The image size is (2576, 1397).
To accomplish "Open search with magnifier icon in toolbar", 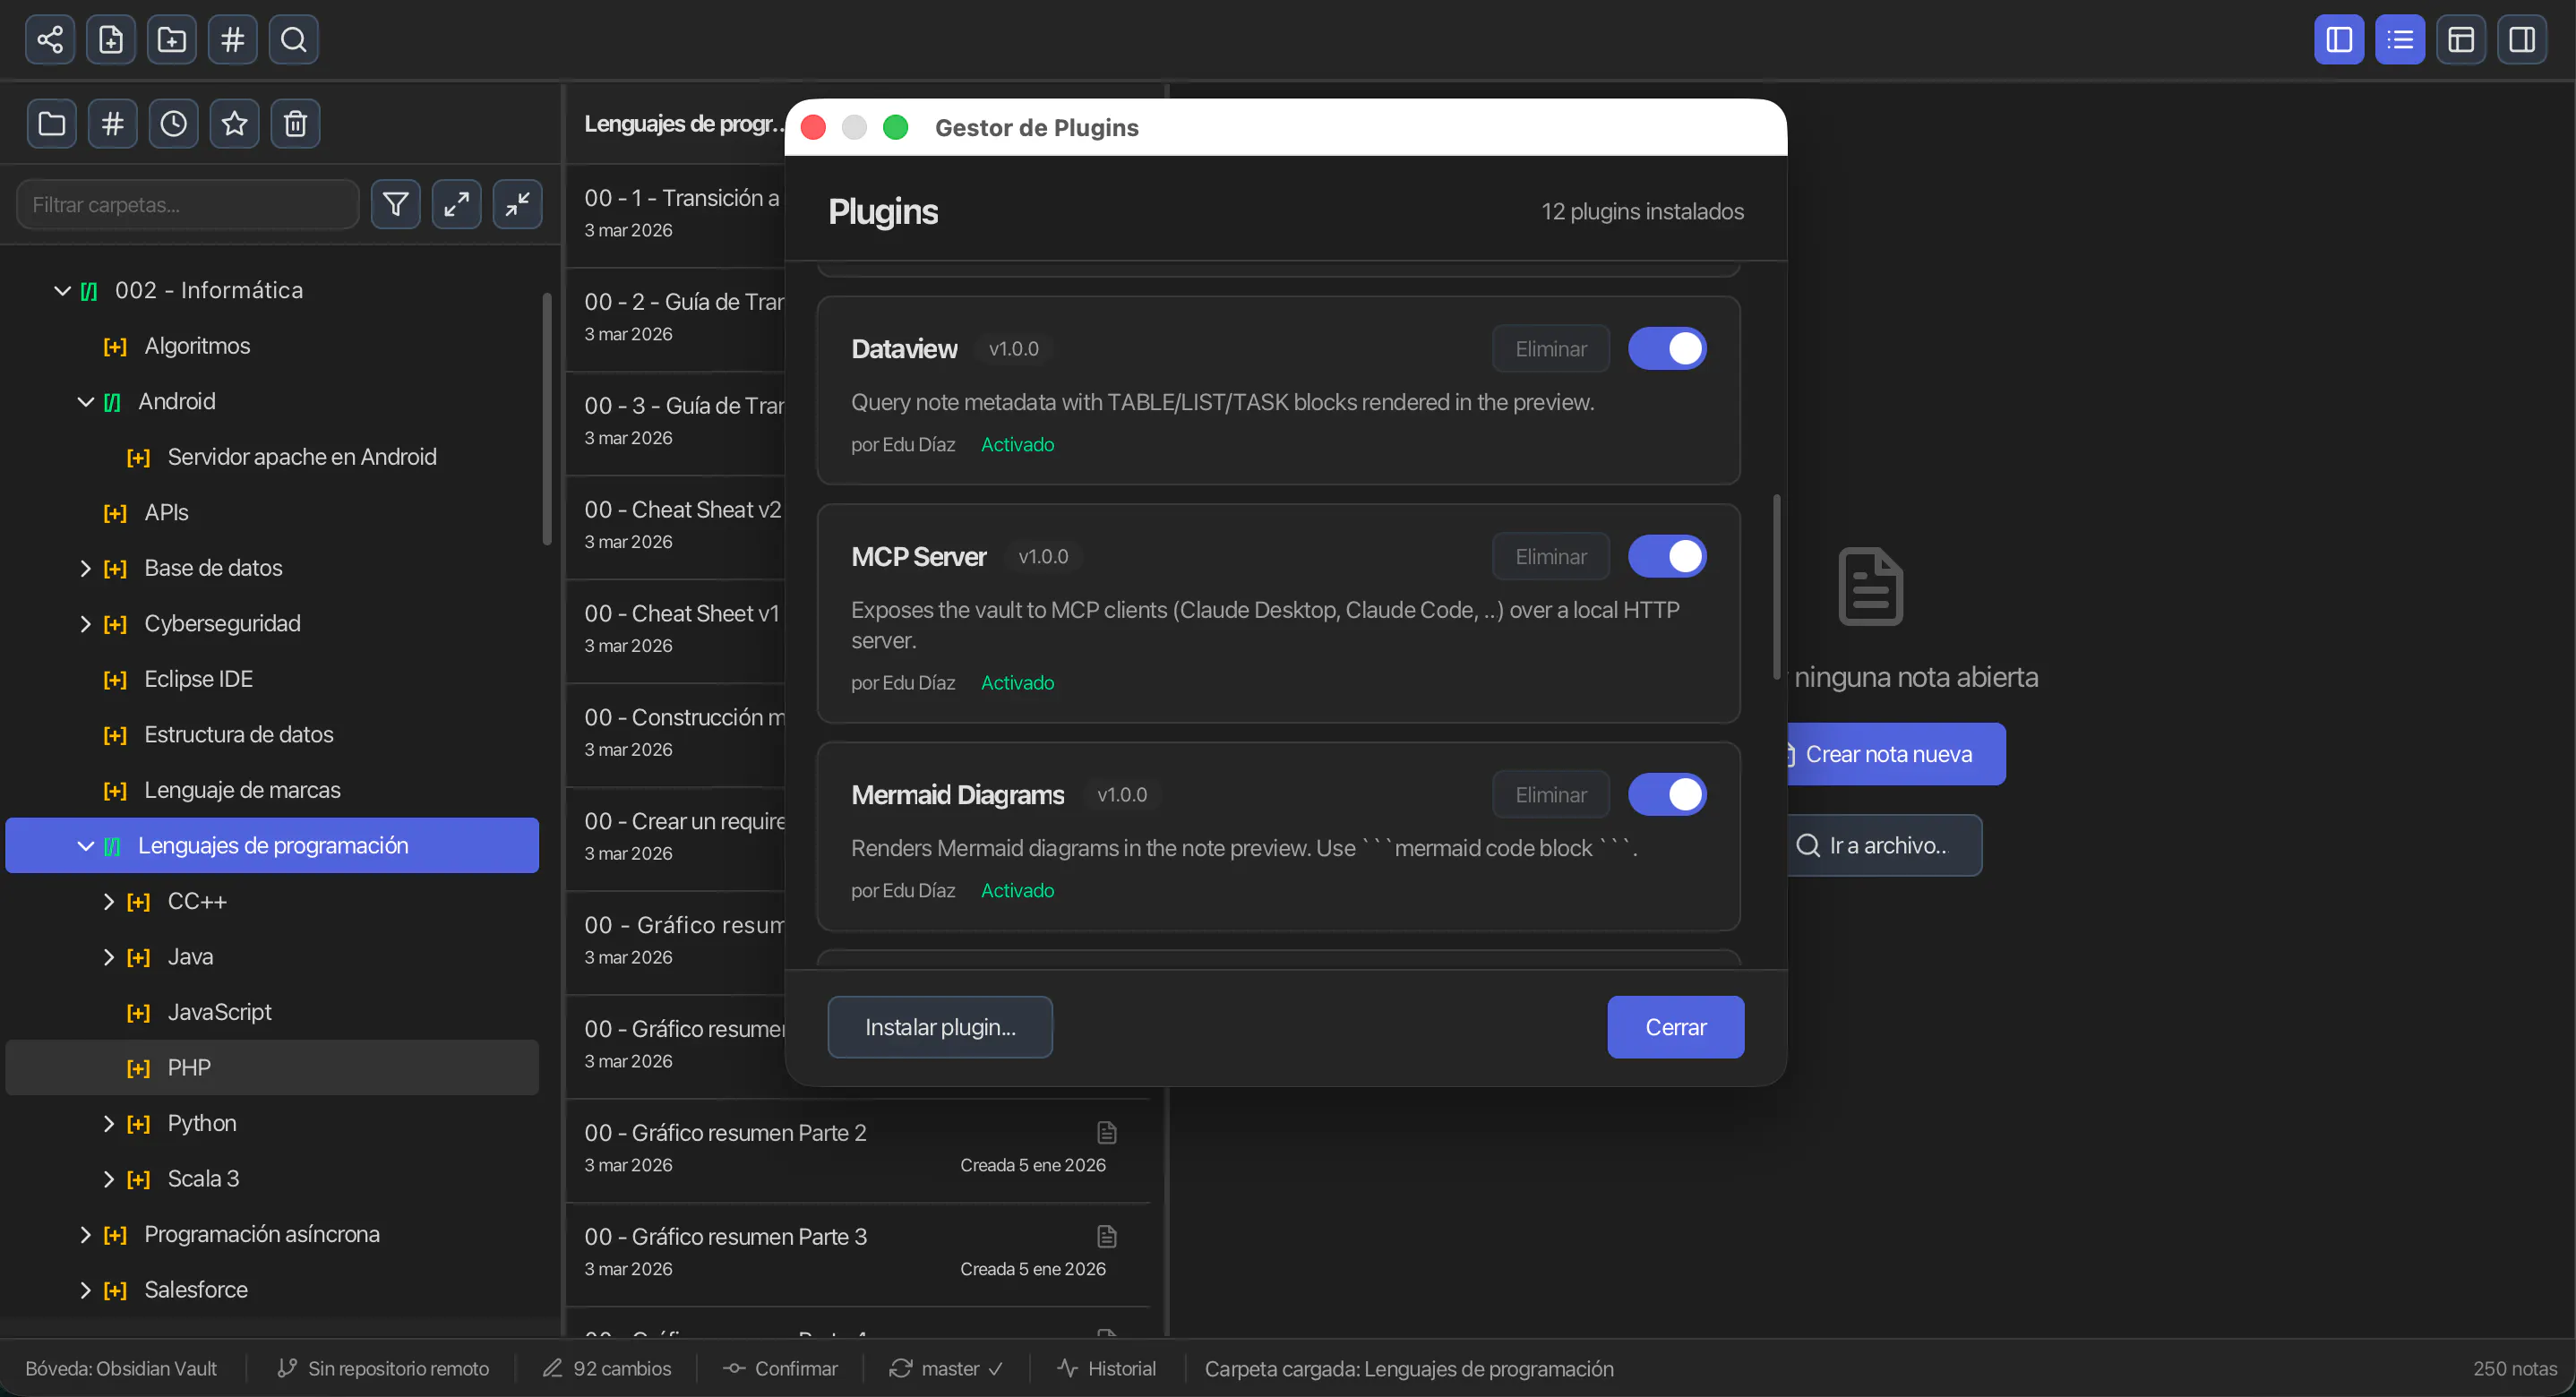I will coord(294,40).
